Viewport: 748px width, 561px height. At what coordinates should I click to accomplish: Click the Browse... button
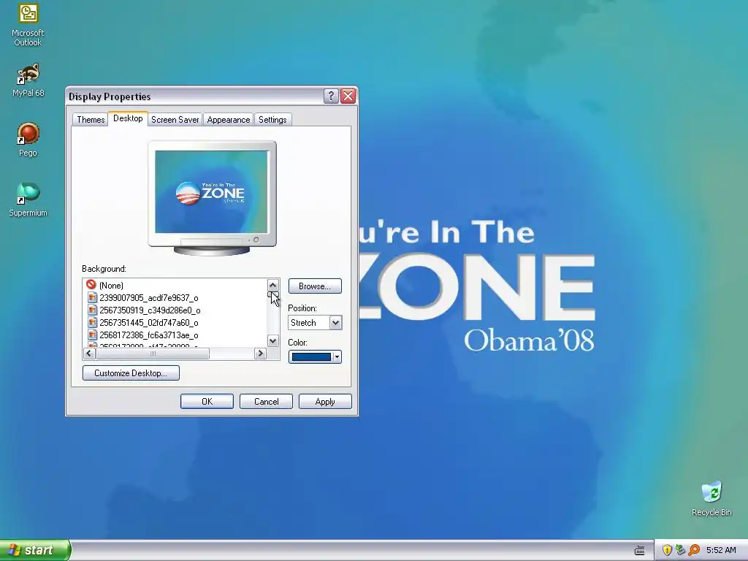tap(315, 286)
